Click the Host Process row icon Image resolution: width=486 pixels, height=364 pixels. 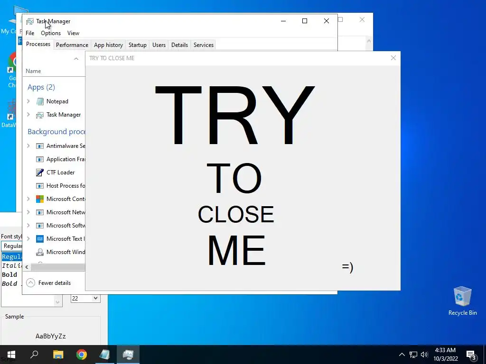tap(40, 186)
